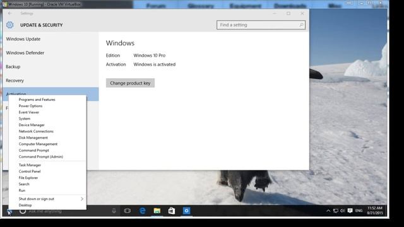Viewport: 404px width, 227px height.
Task: Click the network icon in the system tray
Action: [x=335, y=211]
